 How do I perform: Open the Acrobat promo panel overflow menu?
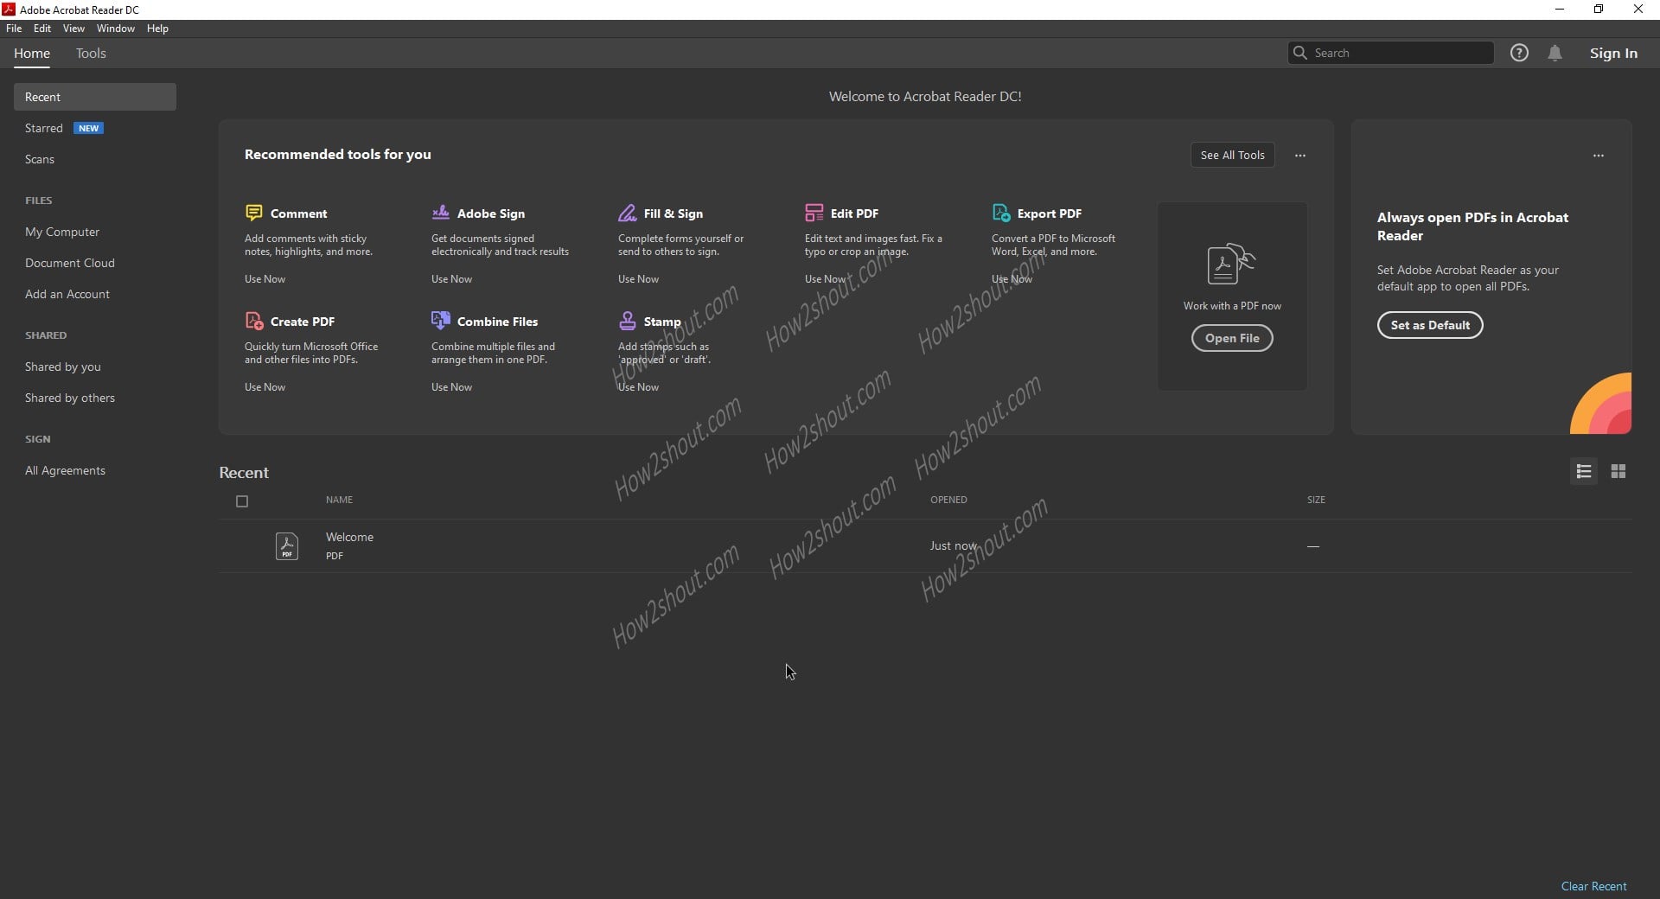(1598, 156)
